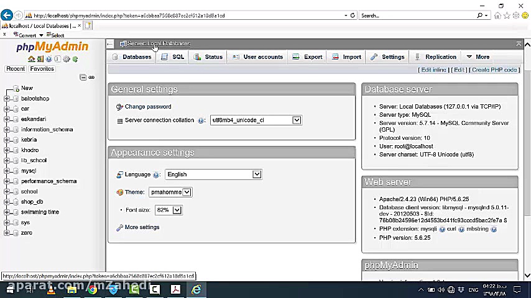This screenshot has height=298, width=531.
Task: Collapse the top menu bar arrow icon
Action: tap(519, 43)
